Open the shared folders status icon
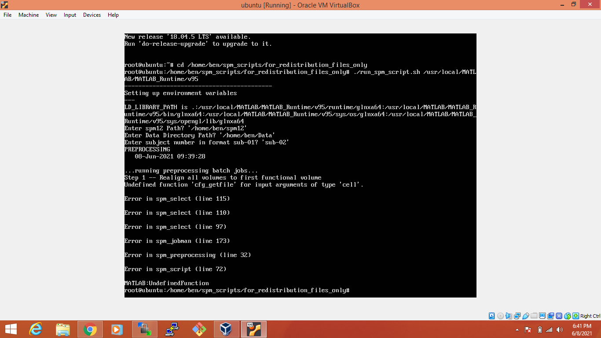601x338 pixels. pos(534,316)
